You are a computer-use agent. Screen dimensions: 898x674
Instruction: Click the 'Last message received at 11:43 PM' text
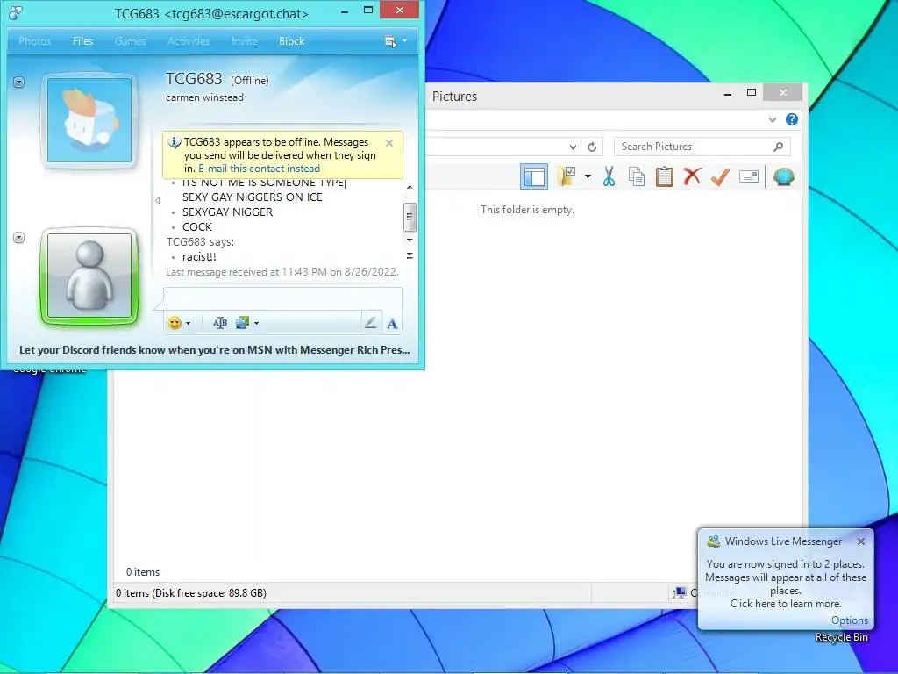282,272
